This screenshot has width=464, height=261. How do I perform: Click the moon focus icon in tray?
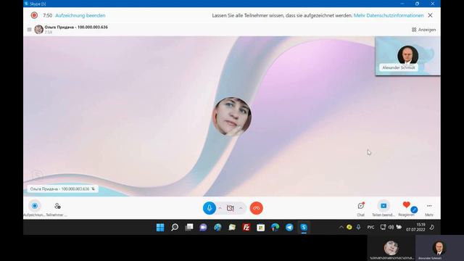point(432,227)
